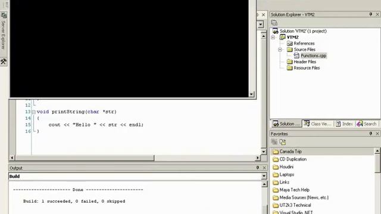Switch to the Class View tab
Viewport: 381px width, 214px height.
317,124
